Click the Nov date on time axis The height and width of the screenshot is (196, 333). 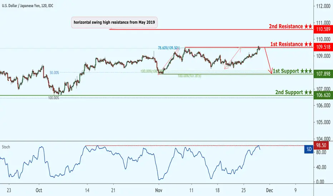pyautogui.click(x=159, y=190)
